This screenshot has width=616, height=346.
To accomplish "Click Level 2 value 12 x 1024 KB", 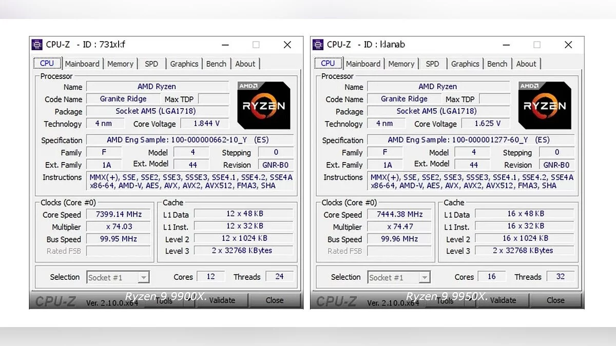I will pos(243,238).
